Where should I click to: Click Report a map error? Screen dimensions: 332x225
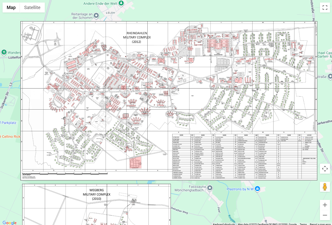(x=320, y=224)
